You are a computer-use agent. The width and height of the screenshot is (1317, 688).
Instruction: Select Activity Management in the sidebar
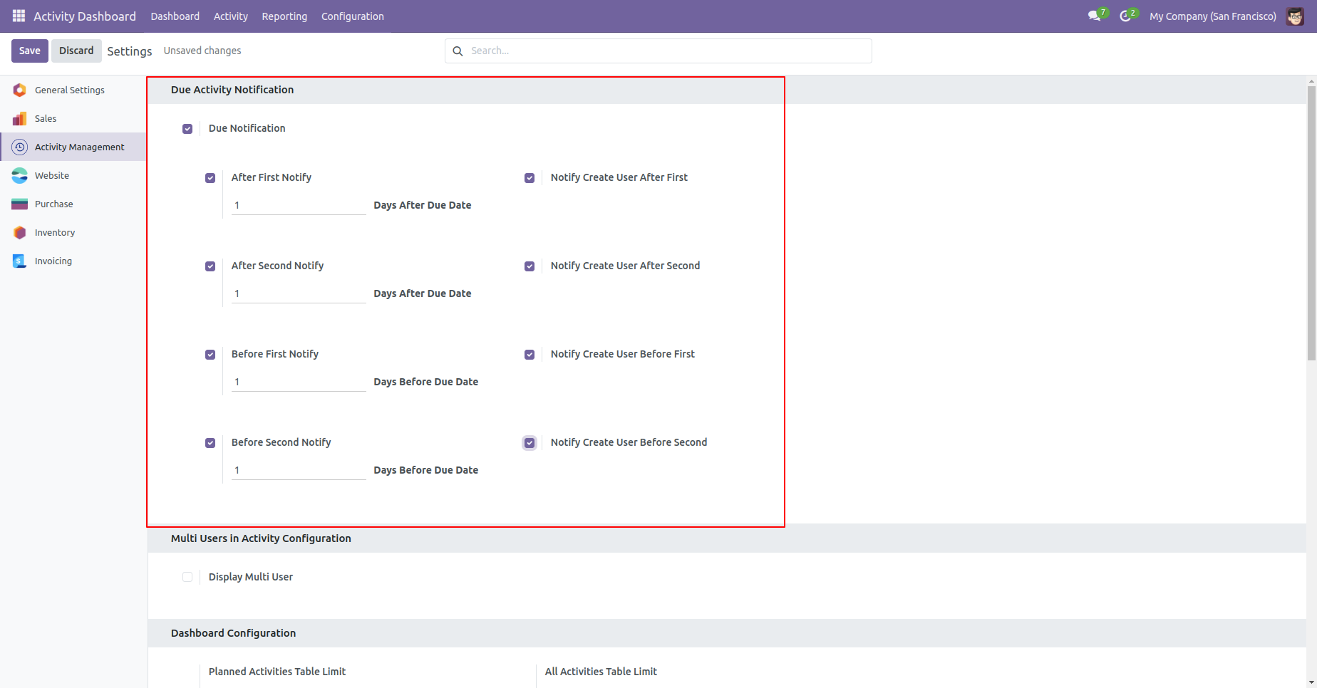pyautogui.click(x=73, y=147)
